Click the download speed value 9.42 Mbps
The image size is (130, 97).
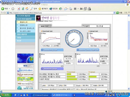point(46,46)
